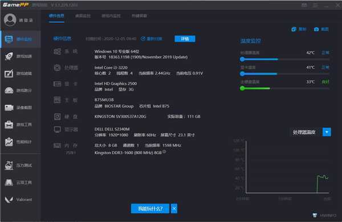This screenshot has height=222, width=342.
Task: Open game acceleration via rocket icon
Action: pyautogui.click(x=9, y=56)
